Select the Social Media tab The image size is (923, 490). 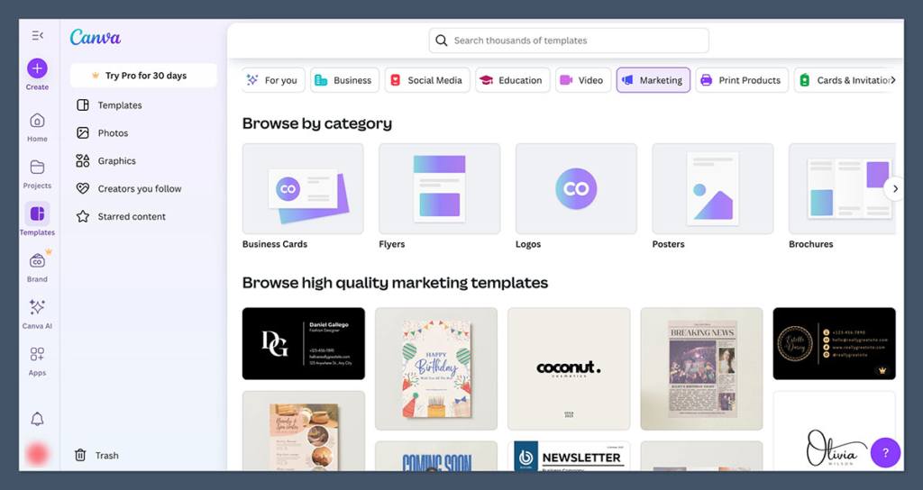coord(425,80)
